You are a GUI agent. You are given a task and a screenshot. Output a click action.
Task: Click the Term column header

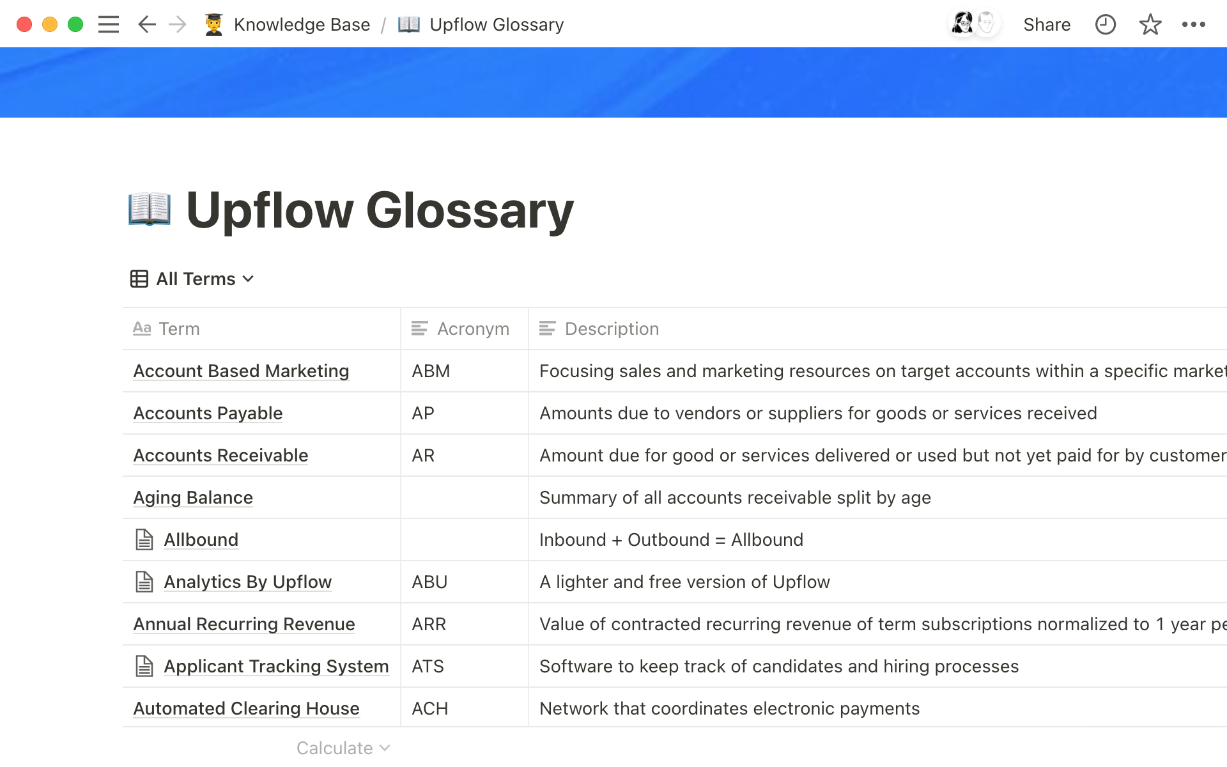coord(261,329)
